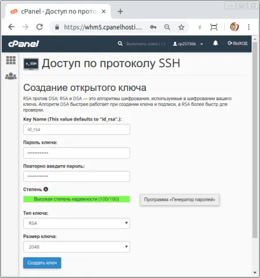Open the home grid icon in sidebar
Screen dimensions: 260x278
pos(11,60)
